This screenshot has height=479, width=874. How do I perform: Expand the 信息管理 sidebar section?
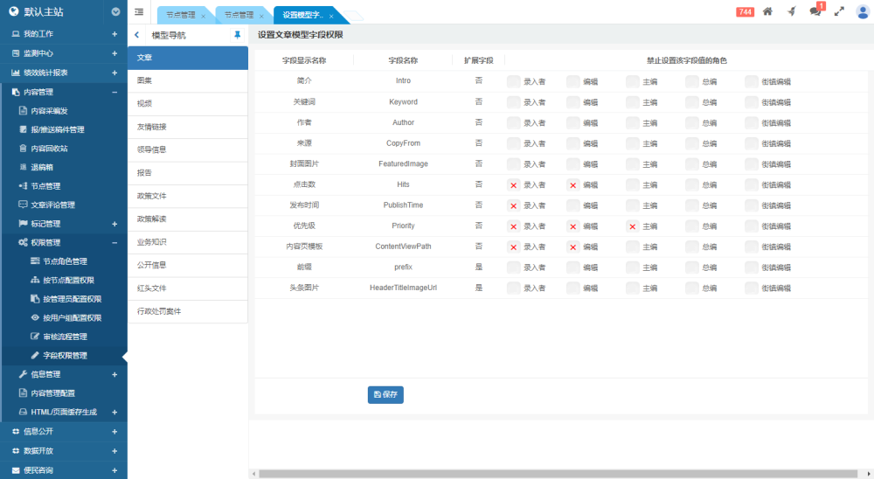click(114, 374)
